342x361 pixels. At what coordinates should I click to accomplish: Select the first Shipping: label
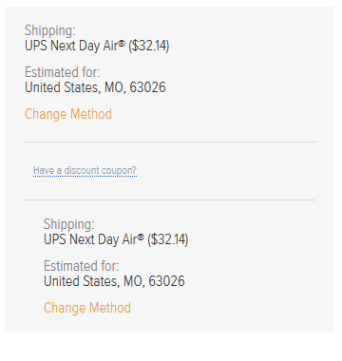50,30
